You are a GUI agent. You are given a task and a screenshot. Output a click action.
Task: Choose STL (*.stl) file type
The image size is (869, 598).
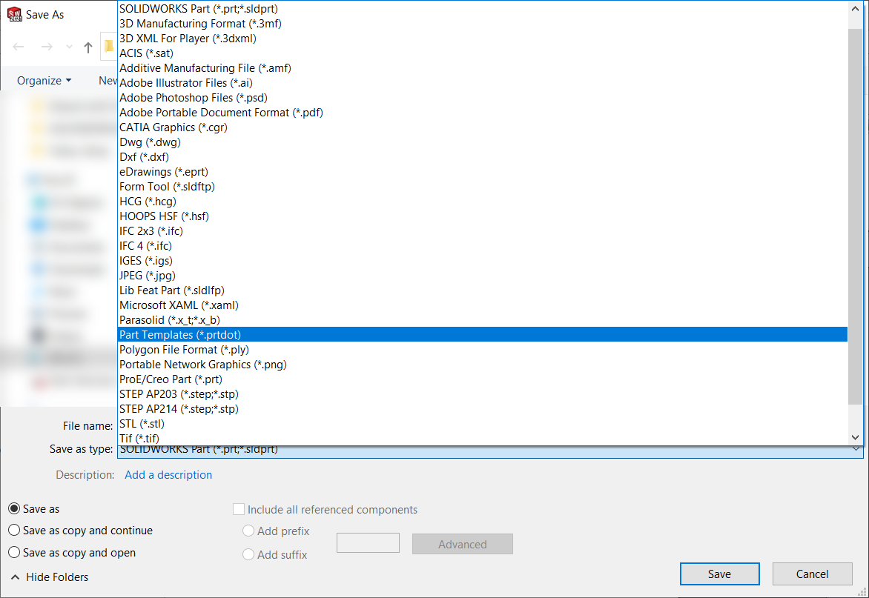142,424
